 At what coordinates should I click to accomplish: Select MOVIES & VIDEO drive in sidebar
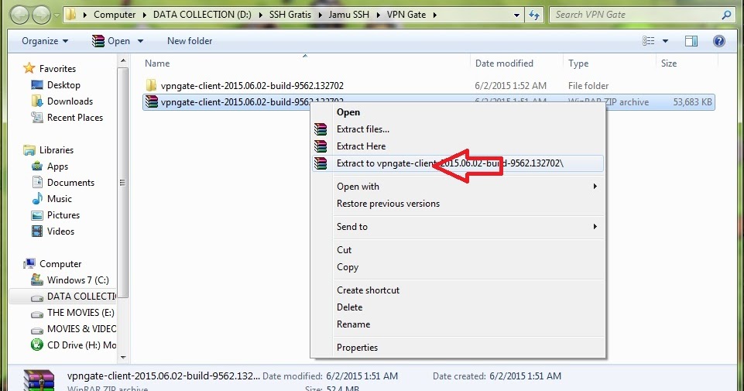click(74, 329)
